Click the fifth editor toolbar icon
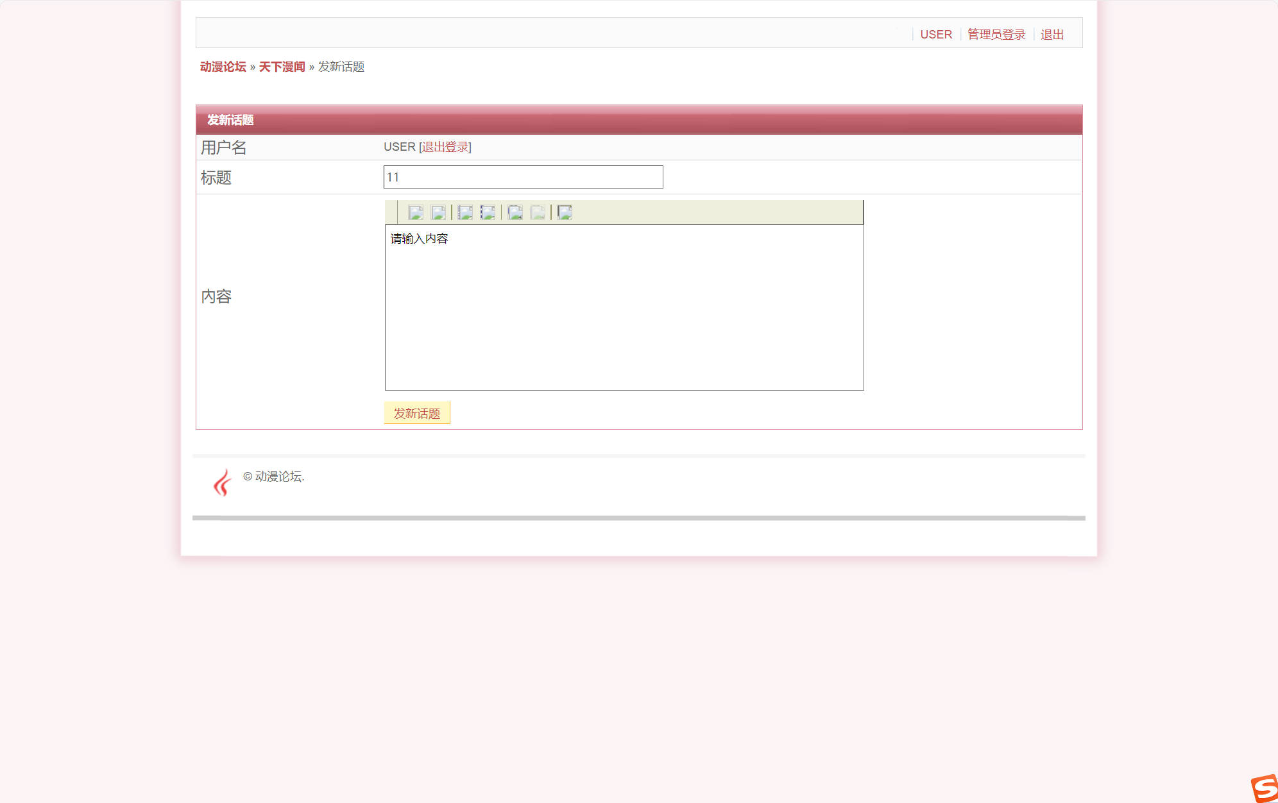The image size is (1278, 803). (515, 212)
